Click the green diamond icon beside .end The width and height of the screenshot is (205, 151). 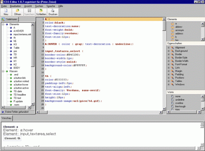11,74
